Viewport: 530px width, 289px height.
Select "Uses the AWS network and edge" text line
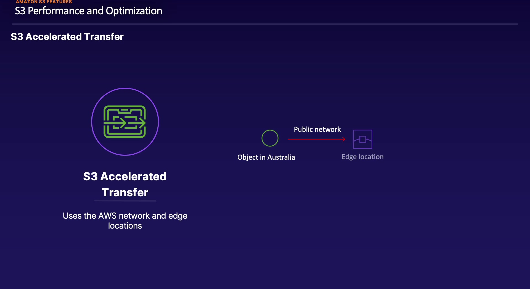(125, 216)
